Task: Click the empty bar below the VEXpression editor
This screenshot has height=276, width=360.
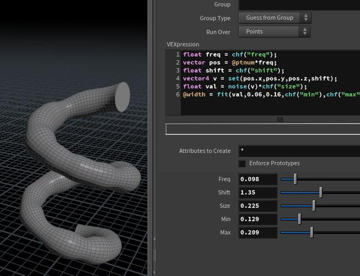Action: [262, 129]
